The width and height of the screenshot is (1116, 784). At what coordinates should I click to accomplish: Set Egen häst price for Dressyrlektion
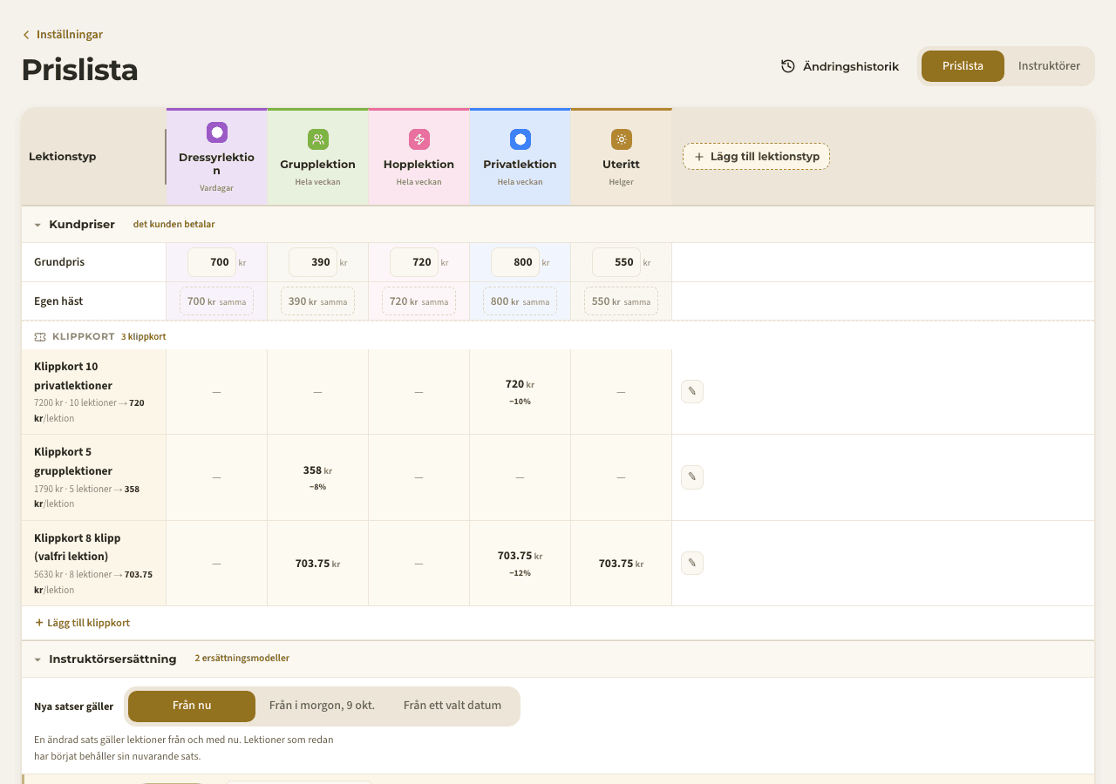[216, 301]
